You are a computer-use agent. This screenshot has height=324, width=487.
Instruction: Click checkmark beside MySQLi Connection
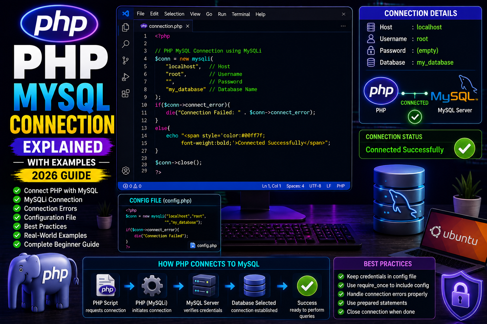(x=17, y=200)
